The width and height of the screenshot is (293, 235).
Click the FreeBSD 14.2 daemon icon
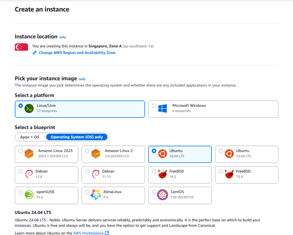click(x=163, y=174)
